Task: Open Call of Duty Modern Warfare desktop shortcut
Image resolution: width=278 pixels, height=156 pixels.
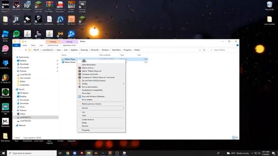Action: (x=5, y=7)
